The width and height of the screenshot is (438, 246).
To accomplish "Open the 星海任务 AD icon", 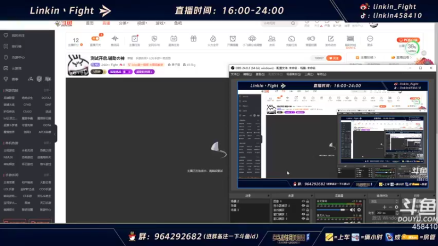I will point(174,38).
